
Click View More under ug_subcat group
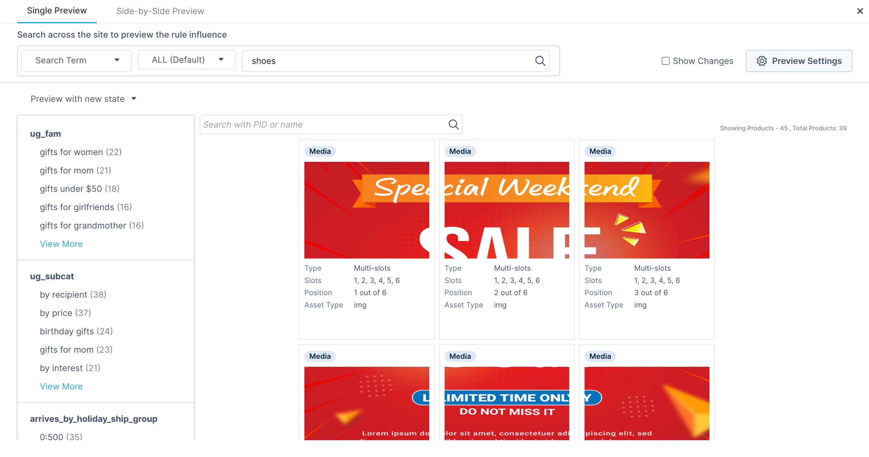[x=61, y=386]
